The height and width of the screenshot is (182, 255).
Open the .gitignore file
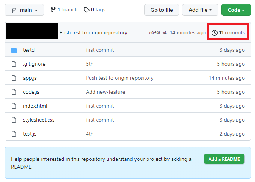point(34,64)
